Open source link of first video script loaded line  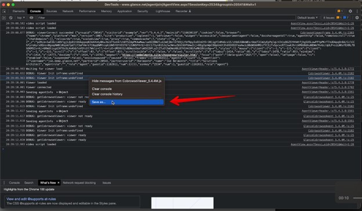tap(322, 23)
